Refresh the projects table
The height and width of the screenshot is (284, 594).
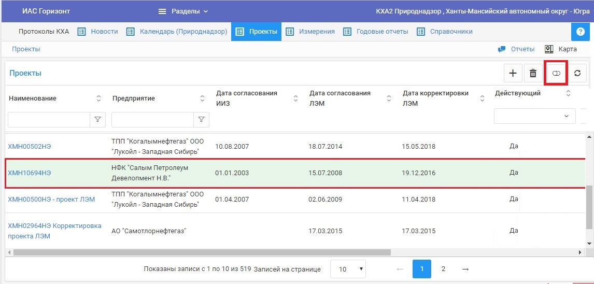pyautogui.click(x=577, y=73)
